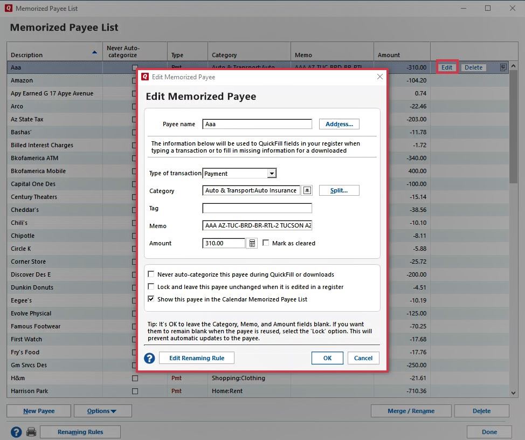Check the Mark as cleared box
This screenshot has height=440, width=525.
click(266, 243)
